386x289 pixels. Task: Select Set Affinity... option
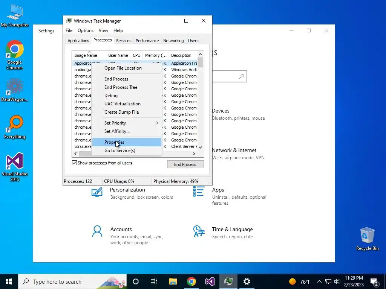point(127,131)
